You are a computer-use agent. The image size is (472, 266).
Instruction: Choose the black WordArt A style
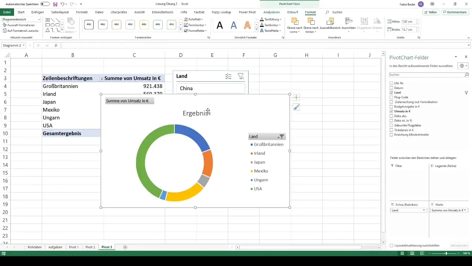click(220, 25)
